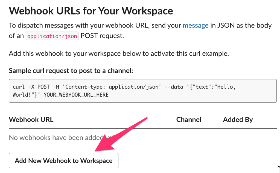Image resolution: width=280 pixels, height=173 pixels.
Task: Click the "No webhooks have been added" row
Action: coord(55,138)
